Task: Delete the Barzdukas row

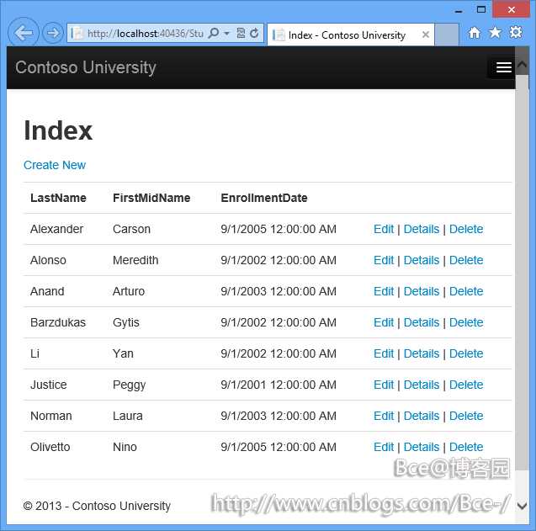Action: click(466, 322)
